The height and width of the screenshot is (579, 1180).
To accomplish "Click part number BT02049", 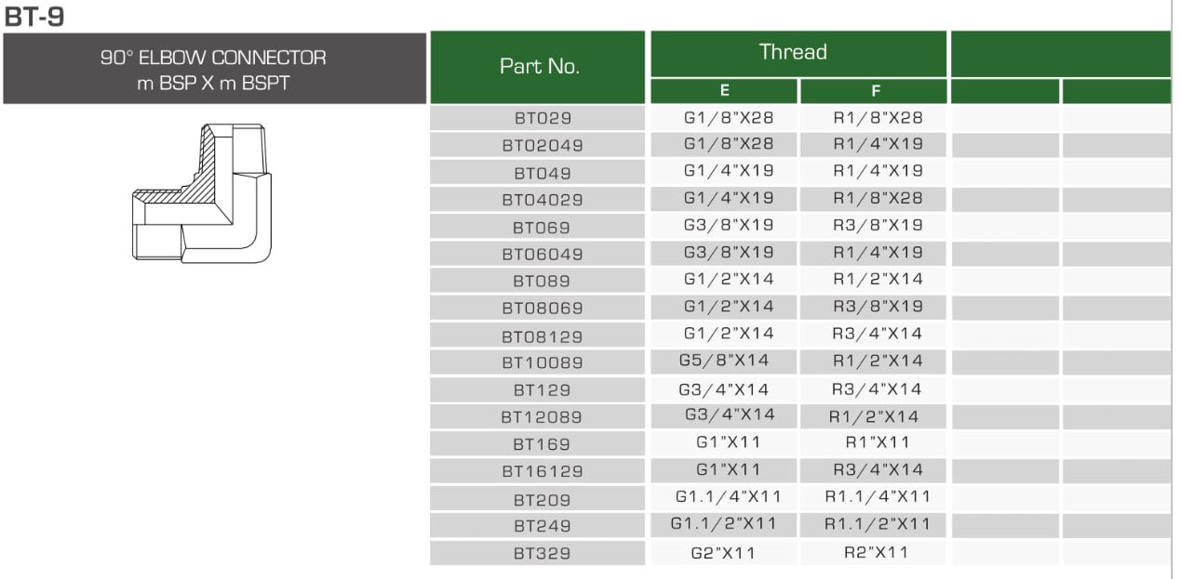I will point(542,146).
